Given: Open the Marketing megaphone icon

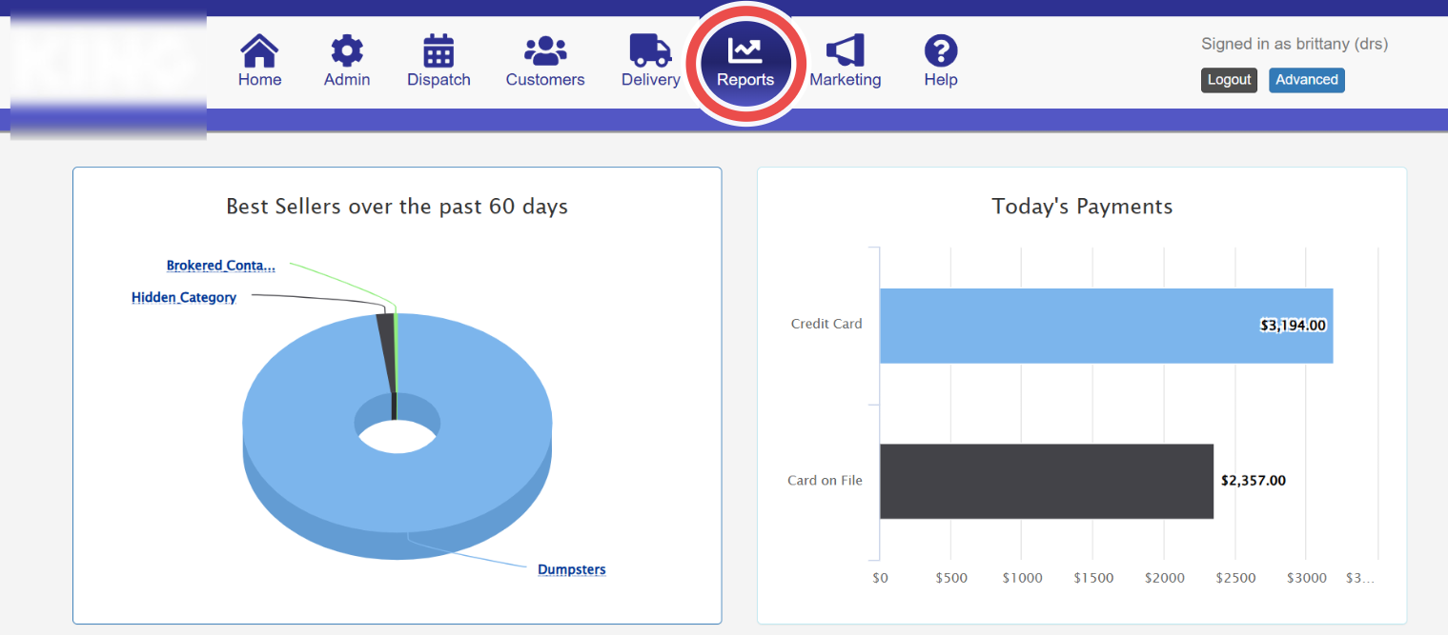Looking at the screenshot, I should (x=846, y=50).
